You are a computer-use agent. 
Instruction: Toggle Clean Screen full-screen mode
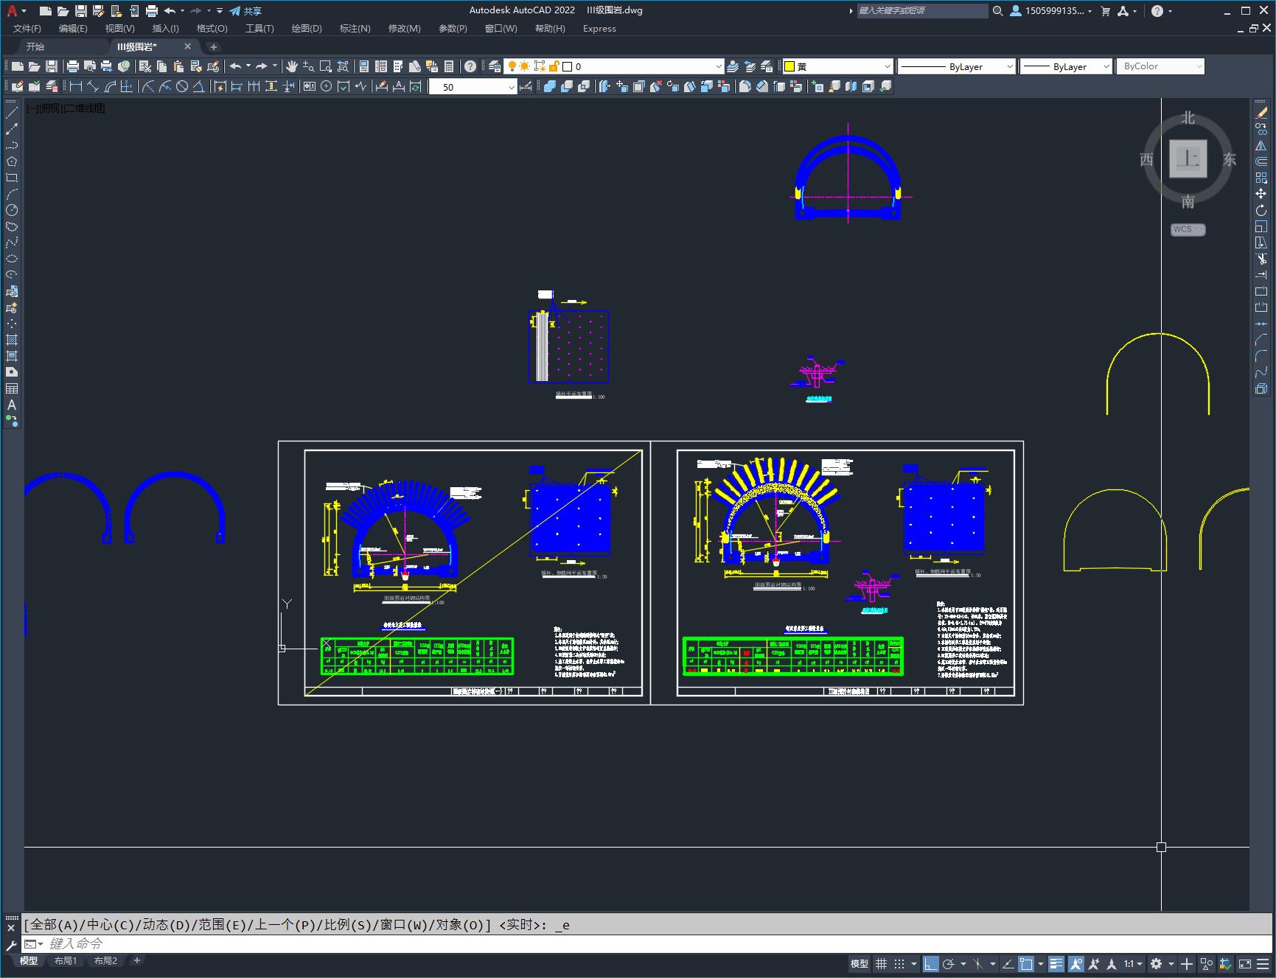pyautogui.click(x=1244, y=963)
